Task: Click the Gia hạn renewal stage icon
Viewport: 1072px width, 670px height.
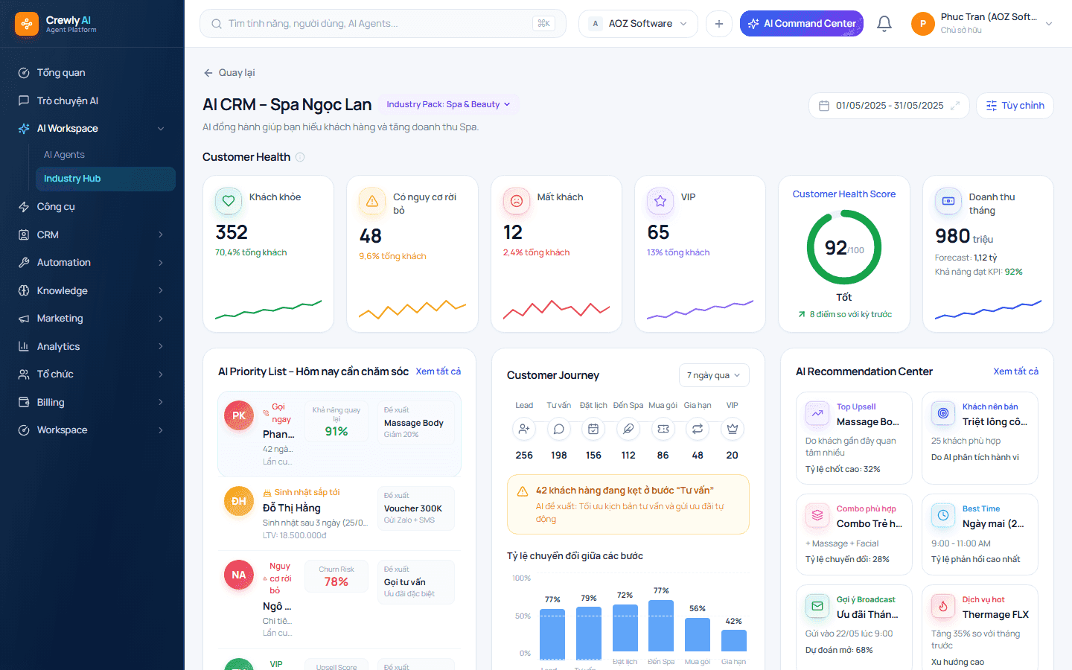Action: 698,429
